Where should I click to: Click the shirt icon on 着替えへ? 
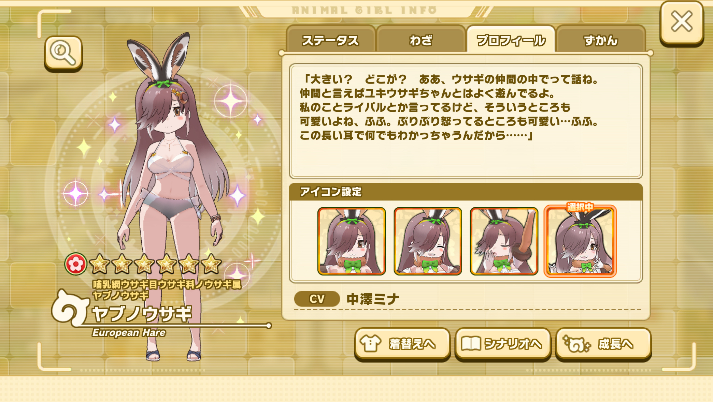tap(371, 343)
